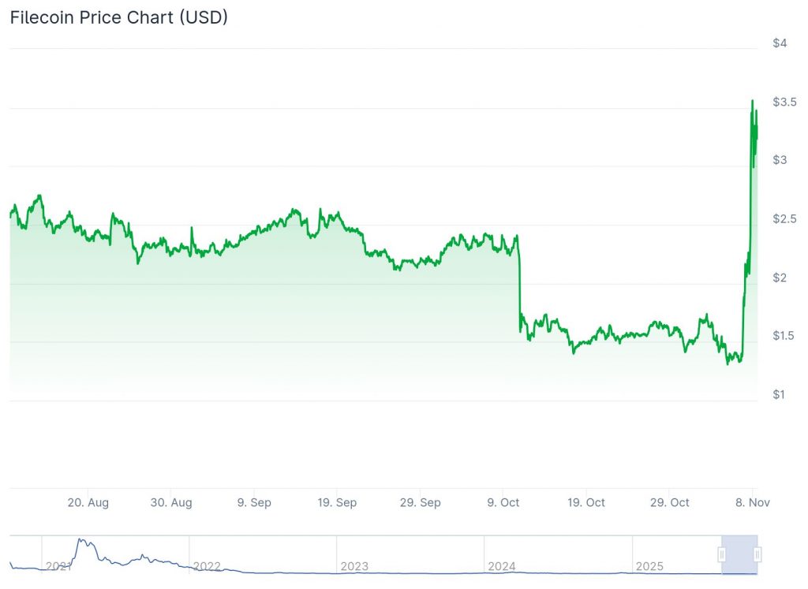The width and height of the screenshot is (808, 589).
Task: Click the 9. Sep date axis label
Action: tap(254, 502)
